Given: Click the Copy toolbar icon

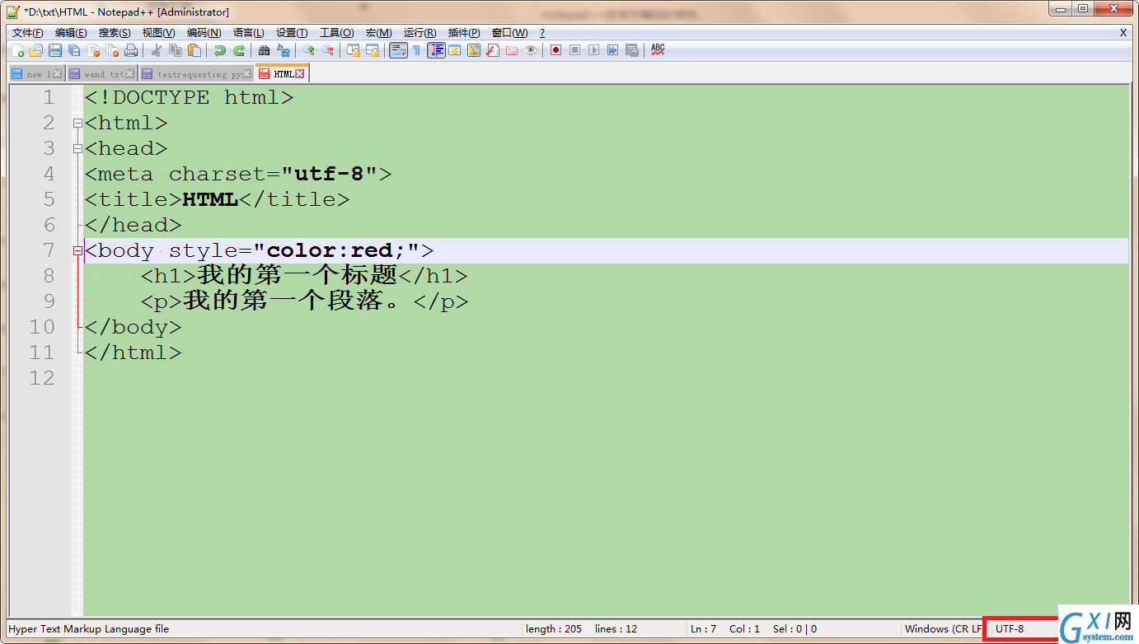Looking at the screenshot, I should click(176, 50).
